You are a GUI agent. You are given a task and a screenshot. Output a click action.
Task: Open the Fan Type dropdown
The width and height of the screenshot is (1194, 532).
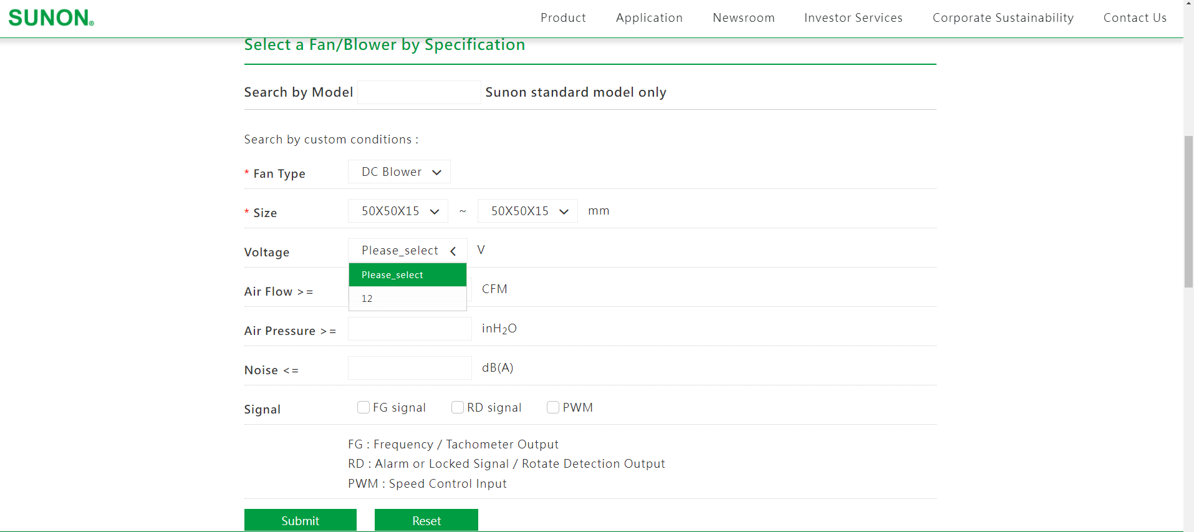pyautogui.click(x=399, y=172)
